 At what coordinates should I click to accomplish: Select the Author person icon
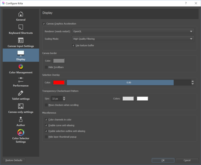pos(21,120)
